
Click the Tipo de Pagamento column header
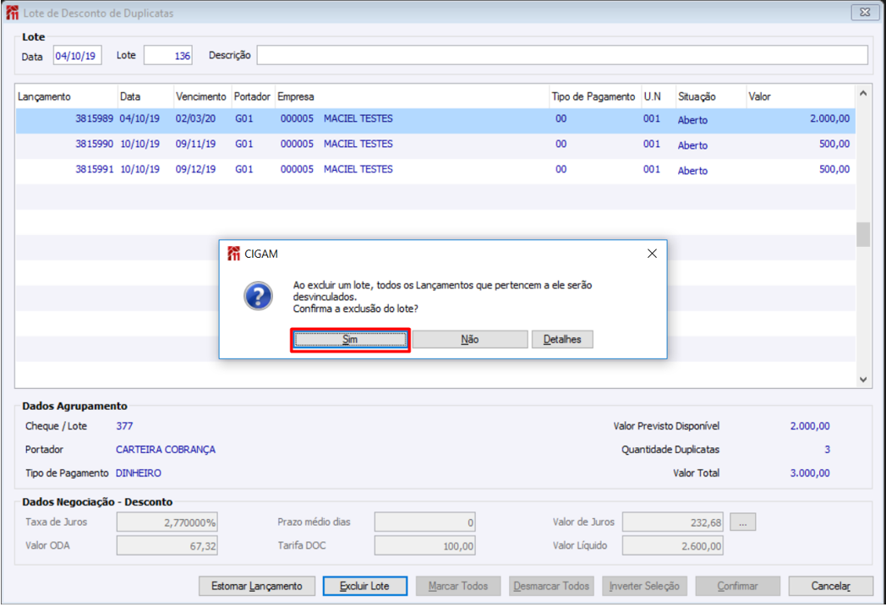593,96
